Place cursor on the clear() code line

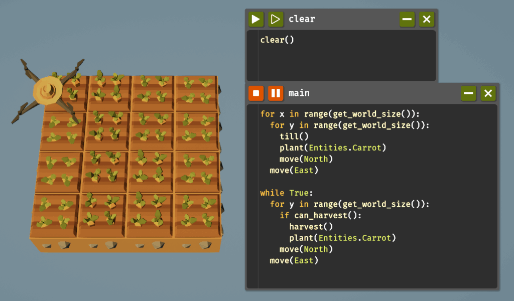[277, 40]
